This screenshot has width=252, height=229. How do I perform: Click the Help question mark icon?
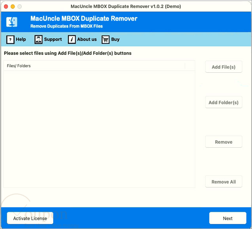click(10, 39)
